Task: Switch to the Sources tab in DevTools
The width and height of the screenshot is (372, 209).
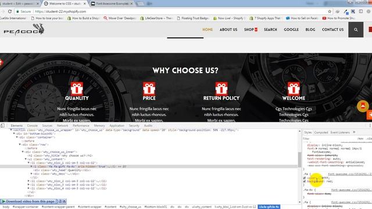Action: (x=47, y=125)
